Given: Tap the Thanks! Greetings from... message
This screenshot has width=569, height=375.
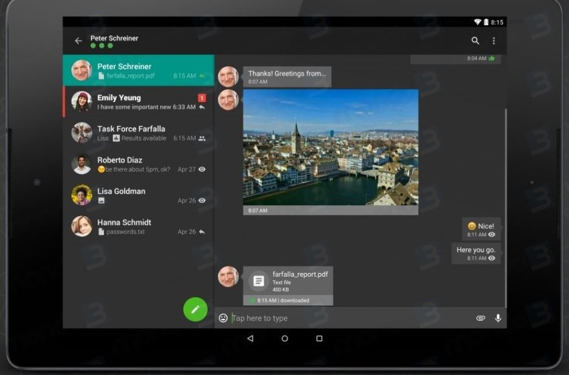Looking at the screenshot, I should [x=287, y=77].
